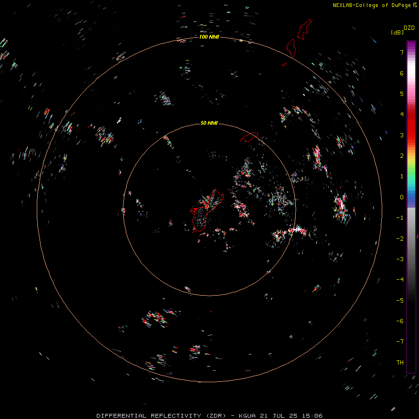Click the Guam island outline at radar center
Viewport: 419px width, 419px height.
pyautogui.click(x=206, y=210)
